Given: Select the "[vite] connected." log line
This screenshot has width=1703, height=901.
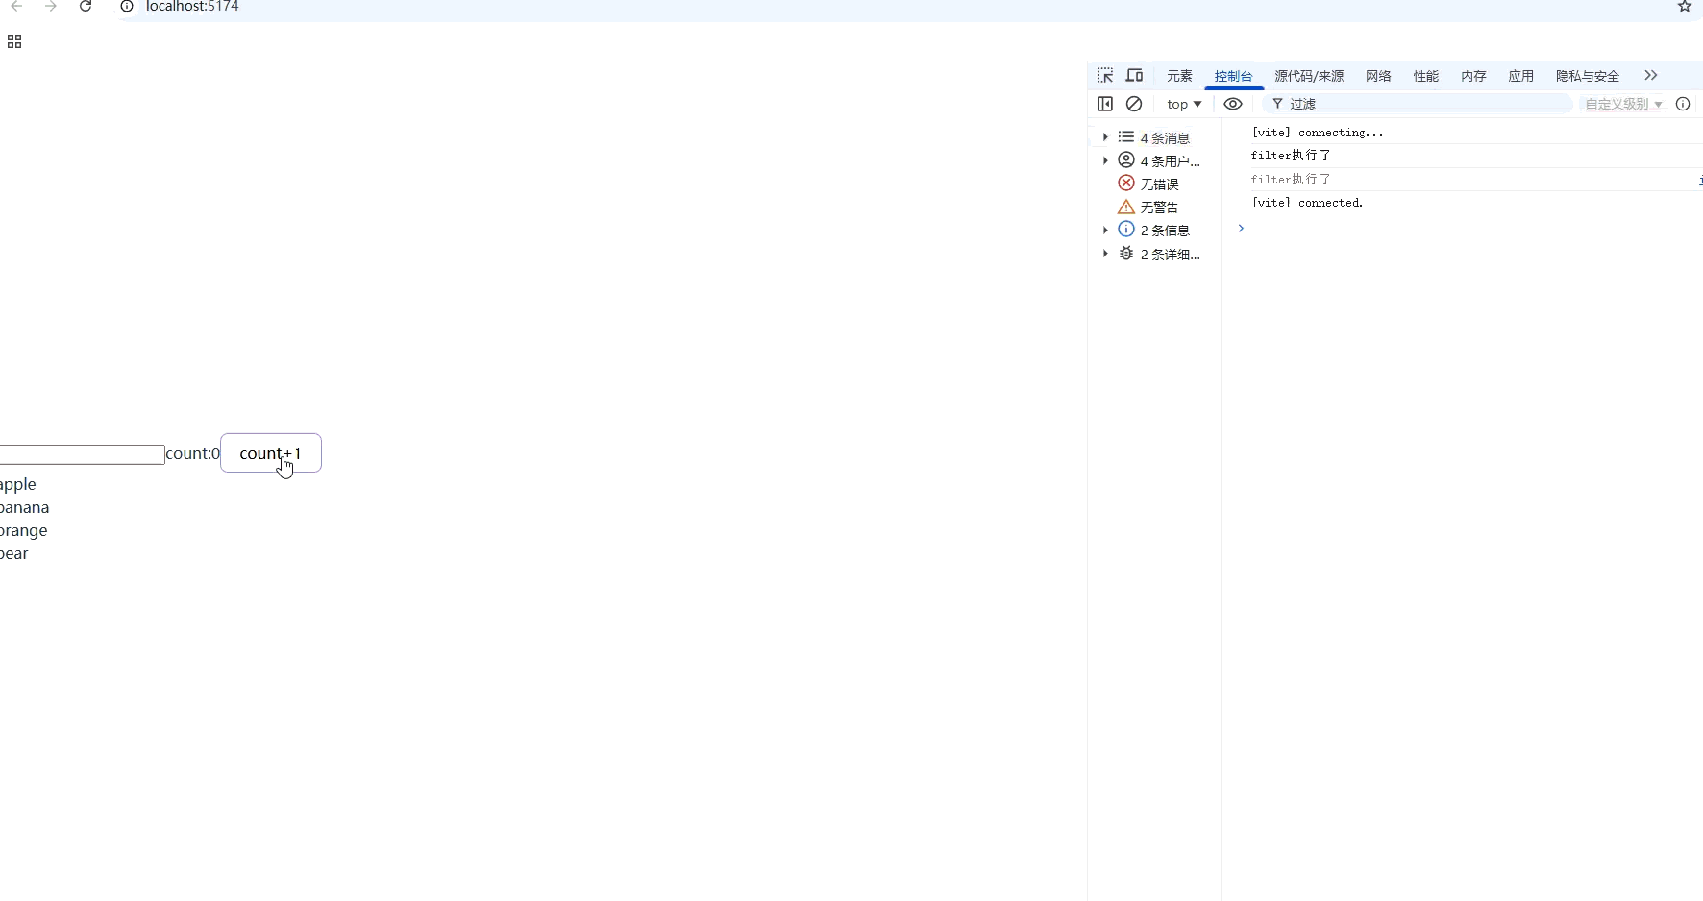Looking at the screenshot, I should (1307, 203).
